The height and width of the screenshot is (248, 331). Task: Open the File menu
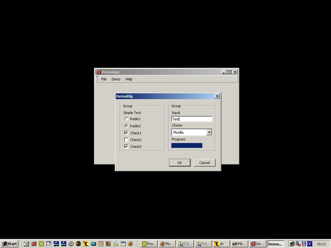pos(104,79)
